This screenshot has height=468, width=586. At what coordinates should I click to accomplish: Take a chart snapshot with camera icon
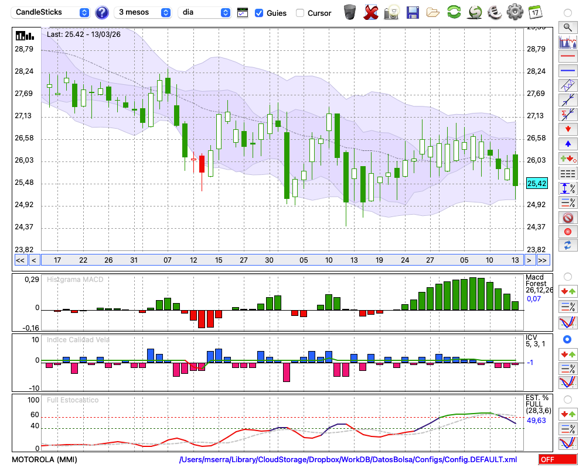tap(391, 12)
